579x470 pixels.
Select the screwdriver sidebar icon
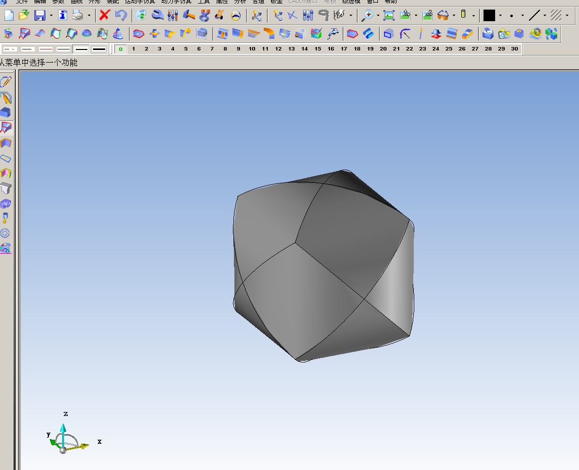5,218
